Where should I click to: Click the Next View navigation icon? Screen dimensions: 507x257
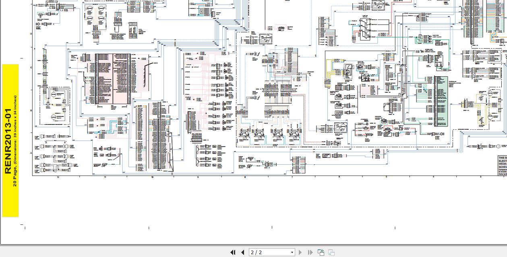point(331,252)
